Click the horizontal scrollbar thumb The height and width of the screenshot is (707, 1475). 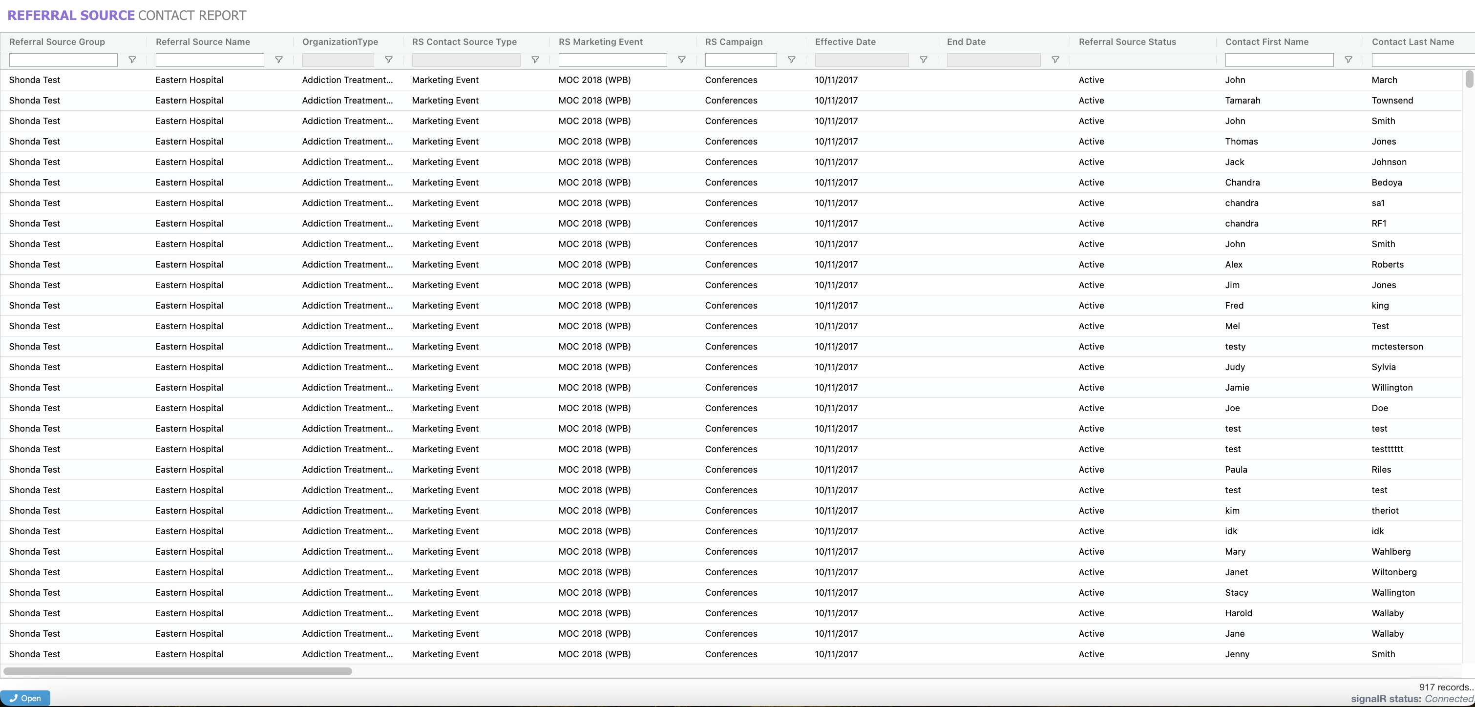[x=177, y=671]
